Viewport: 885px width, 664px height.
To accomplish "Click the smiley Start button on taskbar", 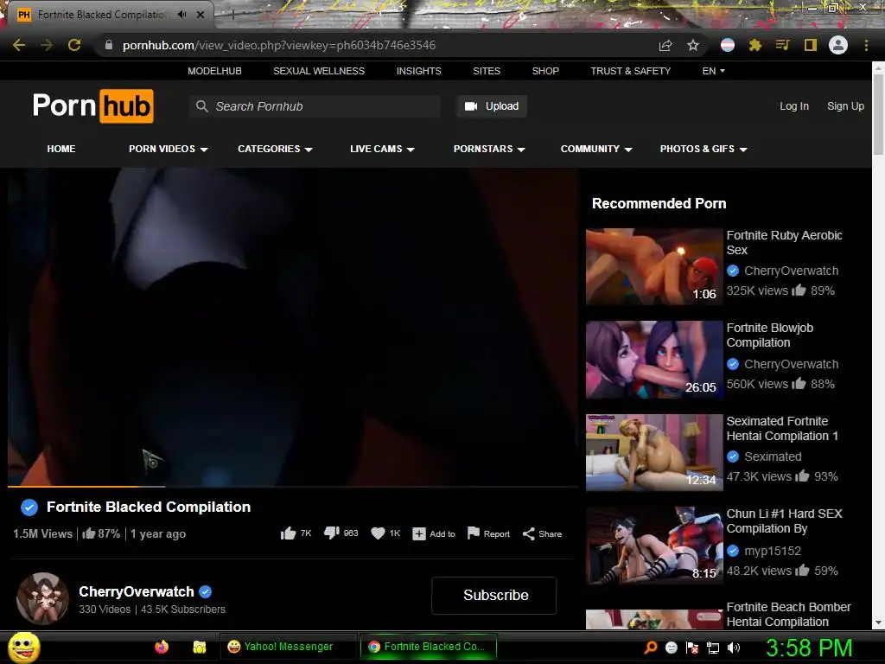I will 24,647.
